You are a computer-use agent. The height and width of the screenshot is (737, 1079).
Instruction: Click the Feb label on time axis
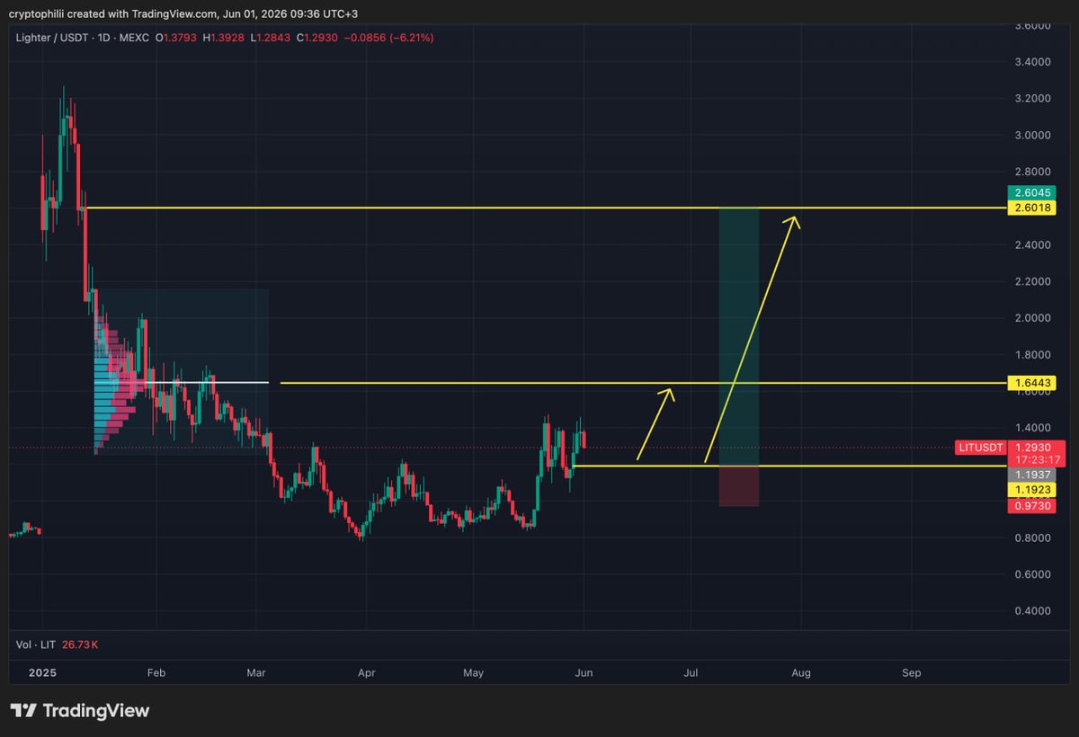(156, 672)
